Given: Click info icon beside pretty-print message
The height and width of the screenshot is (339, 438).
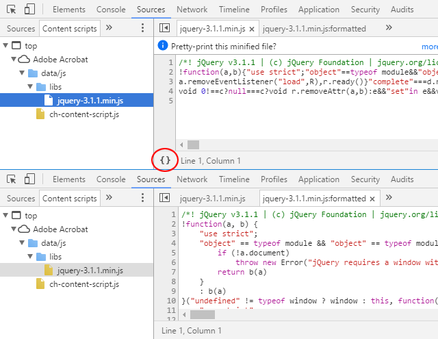Looking at the screenshot, I should coord(163,45).
